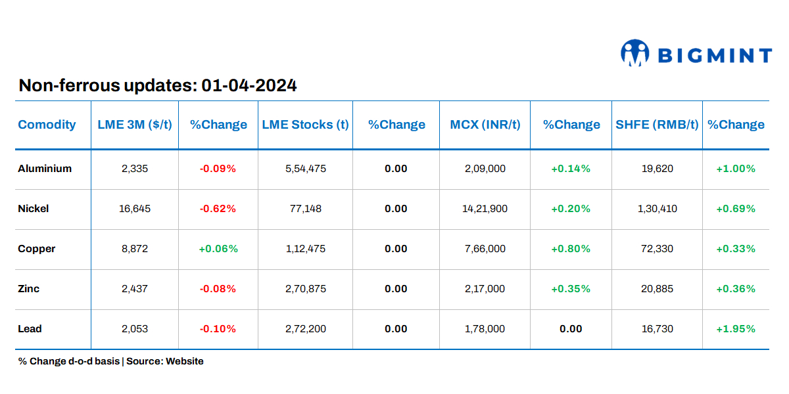Click Aluminium LME price 2,335
Image resolution: width=789 pixels, height=394 pixels.
tap(135, 169)
